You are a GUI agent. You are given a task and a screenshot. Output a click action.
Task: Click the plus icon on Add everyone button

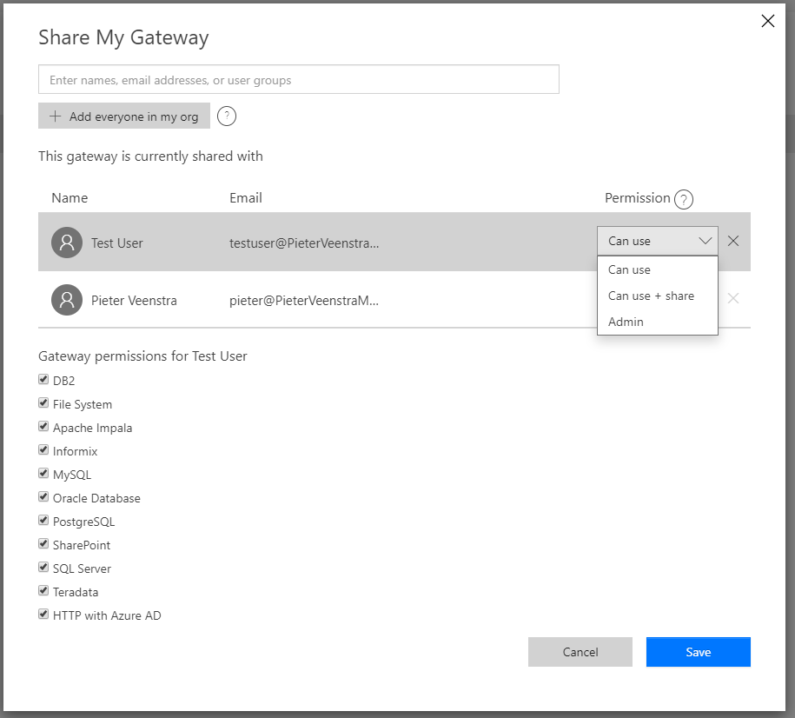56,116
